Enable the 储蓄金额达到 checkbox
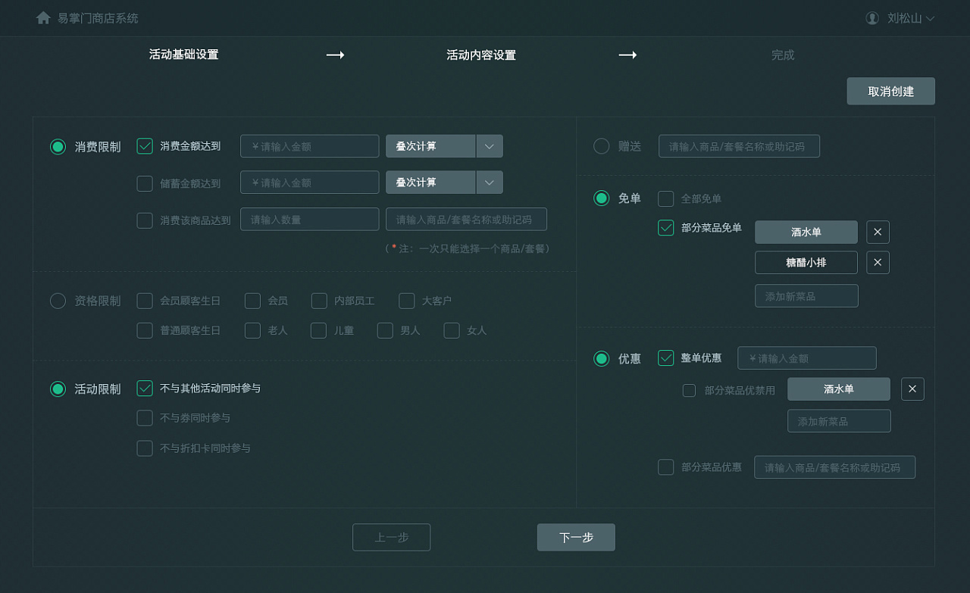The height and width of the screenshot is (593, 970). tap(145, 183)
